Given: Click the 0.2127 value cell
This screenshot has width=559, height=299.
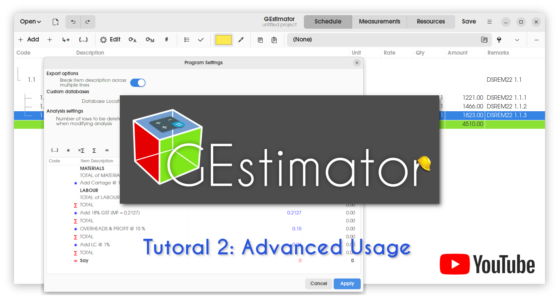Looking at the screenshot, I should [x=294, y=213].
